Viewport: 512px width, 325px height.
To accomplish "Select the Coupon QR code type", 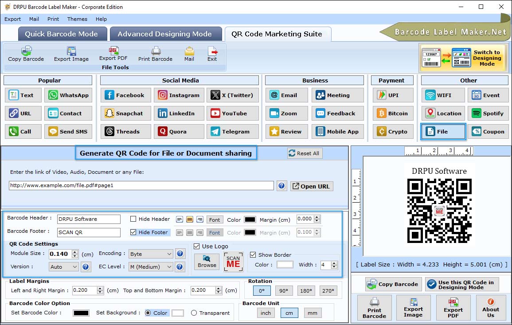I will pos(488,132).
